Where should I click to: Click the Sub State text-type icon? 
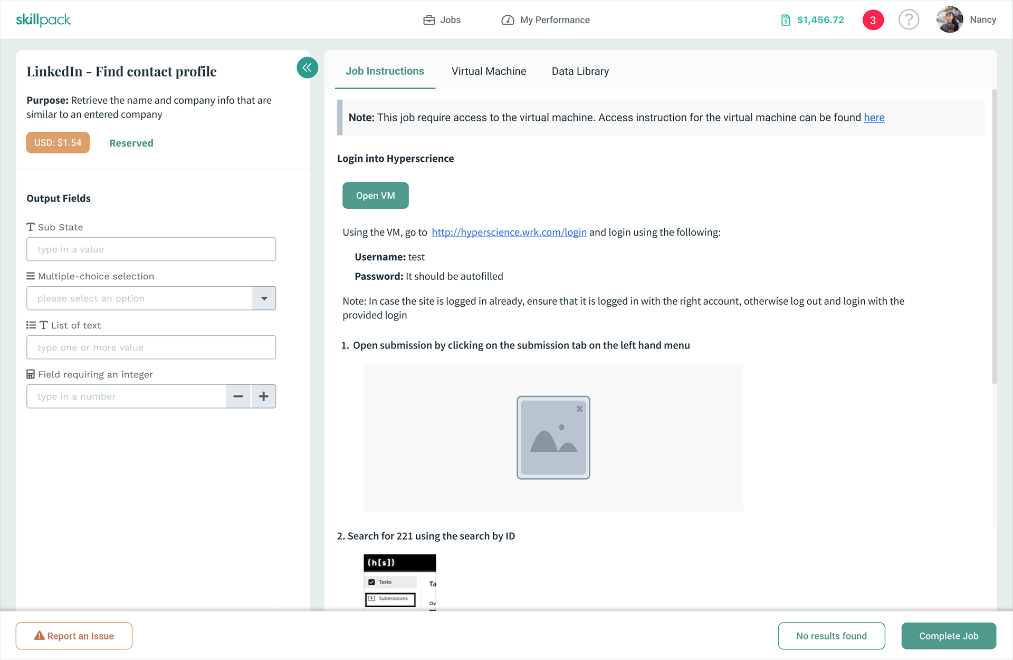(31, 227)
